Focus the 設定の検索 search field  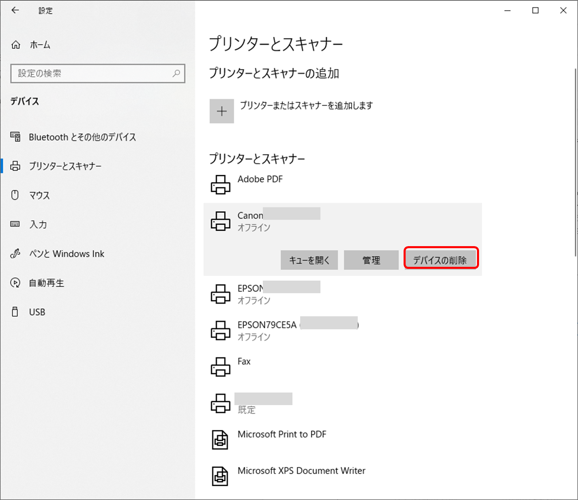tap(98, 73)
